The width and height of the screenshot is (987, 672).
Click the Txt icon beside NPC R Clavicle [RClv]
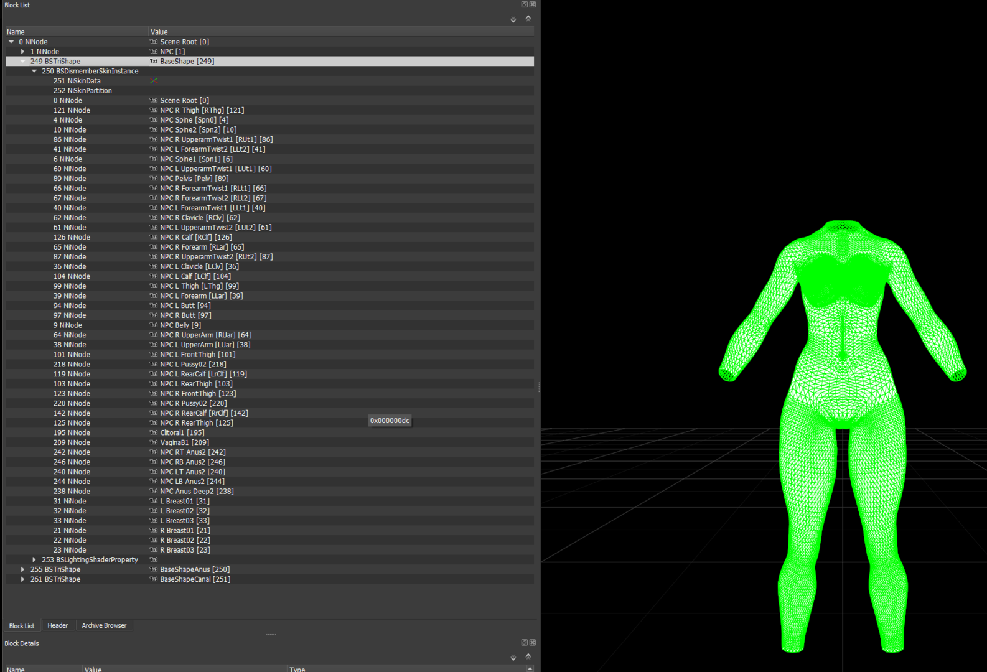154,218
